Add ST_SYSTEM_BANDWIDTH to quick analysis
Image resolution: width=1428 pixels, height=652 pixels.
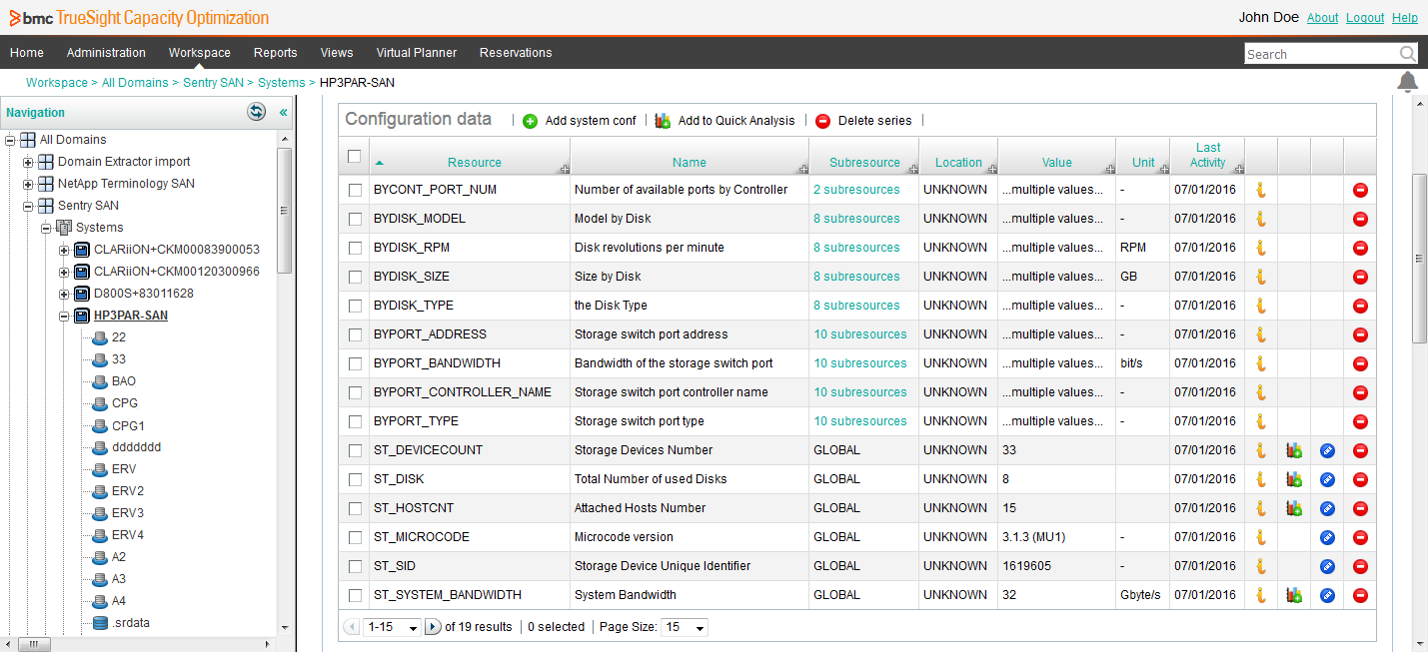(x=1294, y=595)
